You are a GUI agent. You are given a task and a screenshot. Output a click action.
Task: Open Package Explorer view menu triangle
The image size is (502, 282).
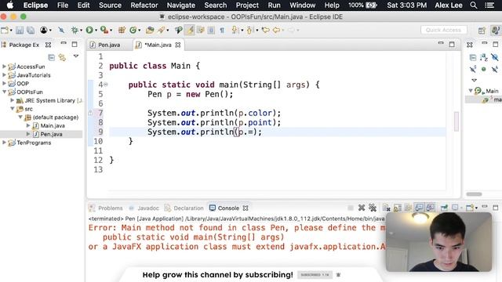coord(76,56)
